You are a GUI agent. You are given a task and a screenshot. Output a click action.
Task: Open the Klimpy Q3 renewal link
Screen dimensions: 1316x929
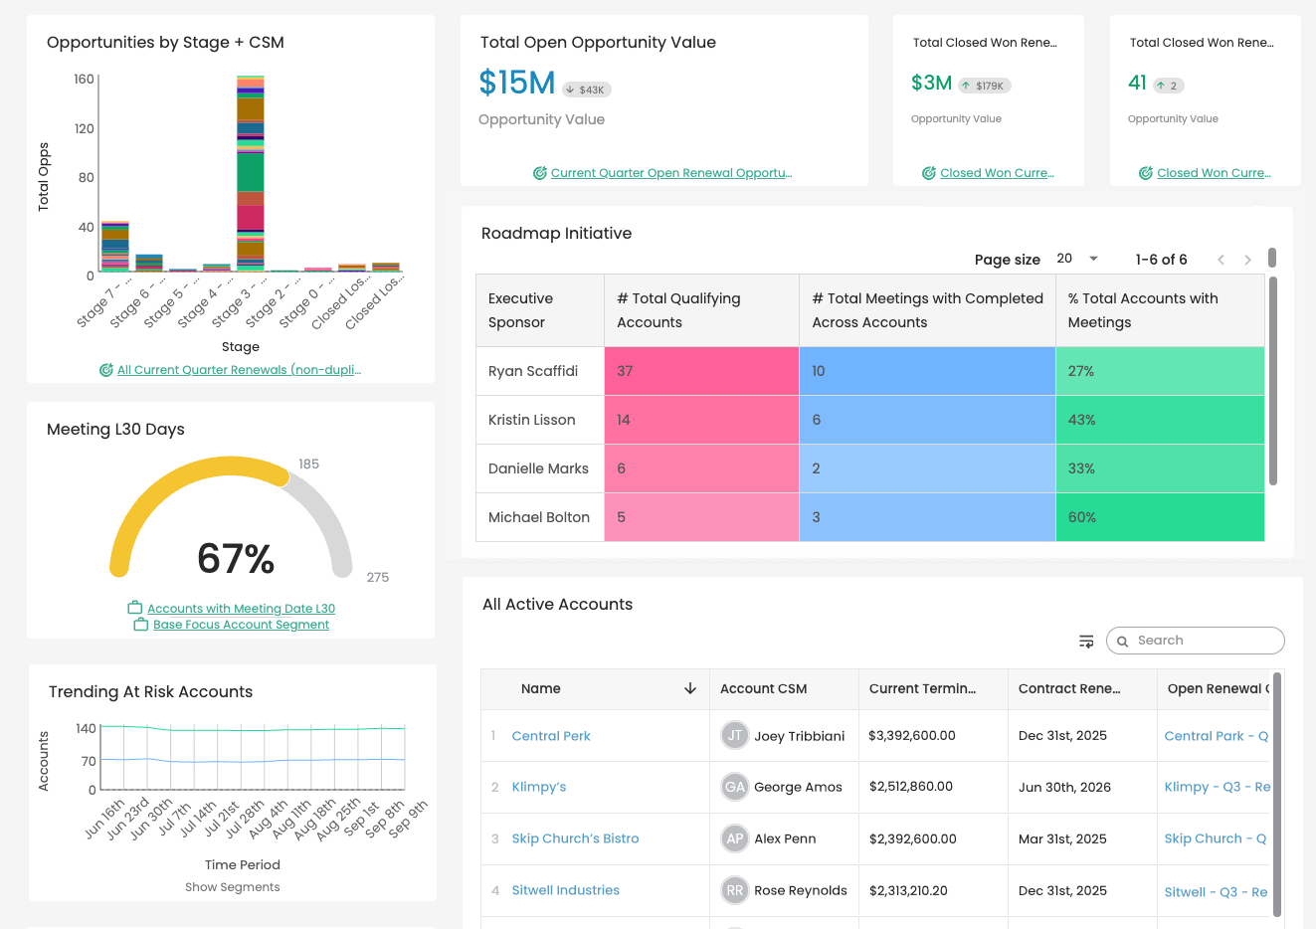pyautogui.click(x=1217, y=787)
